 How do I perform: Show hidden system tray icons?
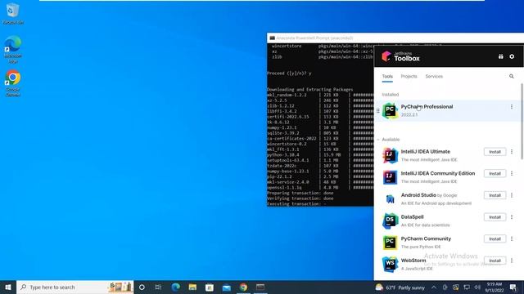(x=434, y=287)
